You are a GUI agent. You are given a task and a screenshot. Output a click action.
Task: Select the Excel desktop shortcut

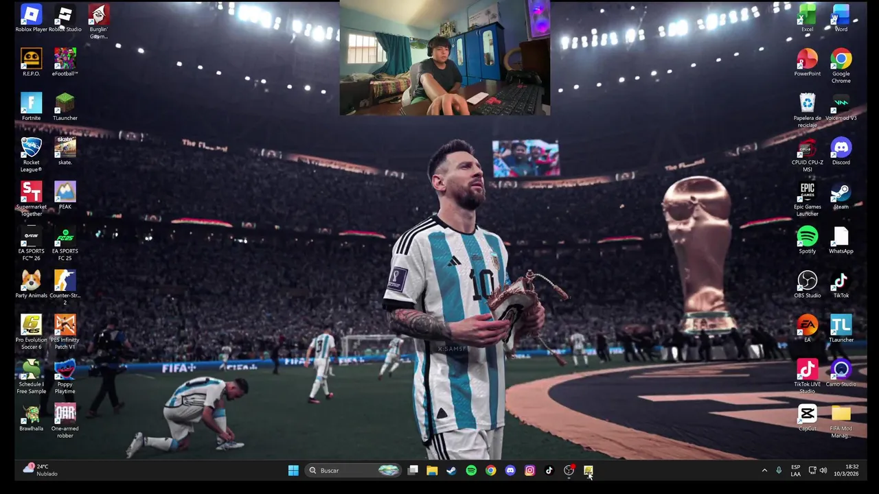[x=807, y=19]
